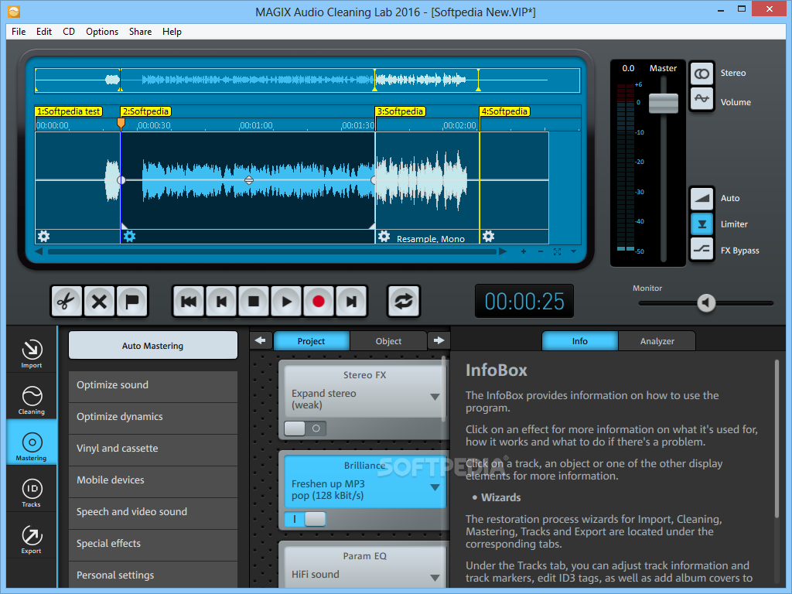Click the 2:Softpedia track marker label
792x594 pixels.
(146, 111)
